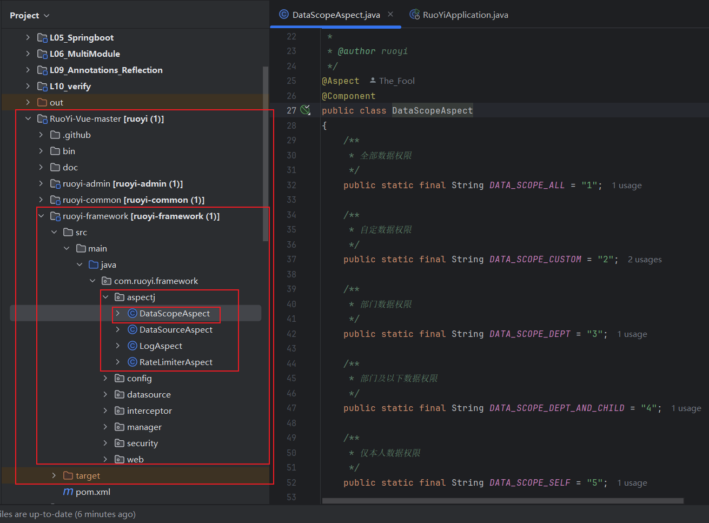709x523 pixels.
Task: Click the security package folder icon
Action: 120,443
